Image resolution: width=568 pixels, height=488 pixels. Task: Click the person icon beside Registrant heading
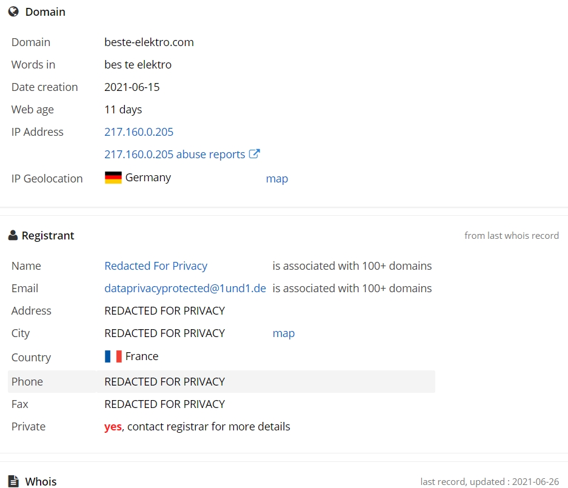(13, 235)
